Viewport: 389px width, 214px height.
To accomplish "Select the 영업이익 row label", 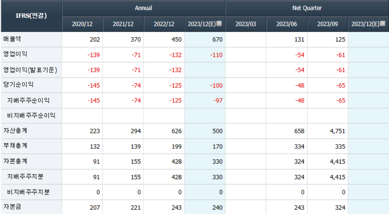I will pyautogui.click(x=15, y=54).
